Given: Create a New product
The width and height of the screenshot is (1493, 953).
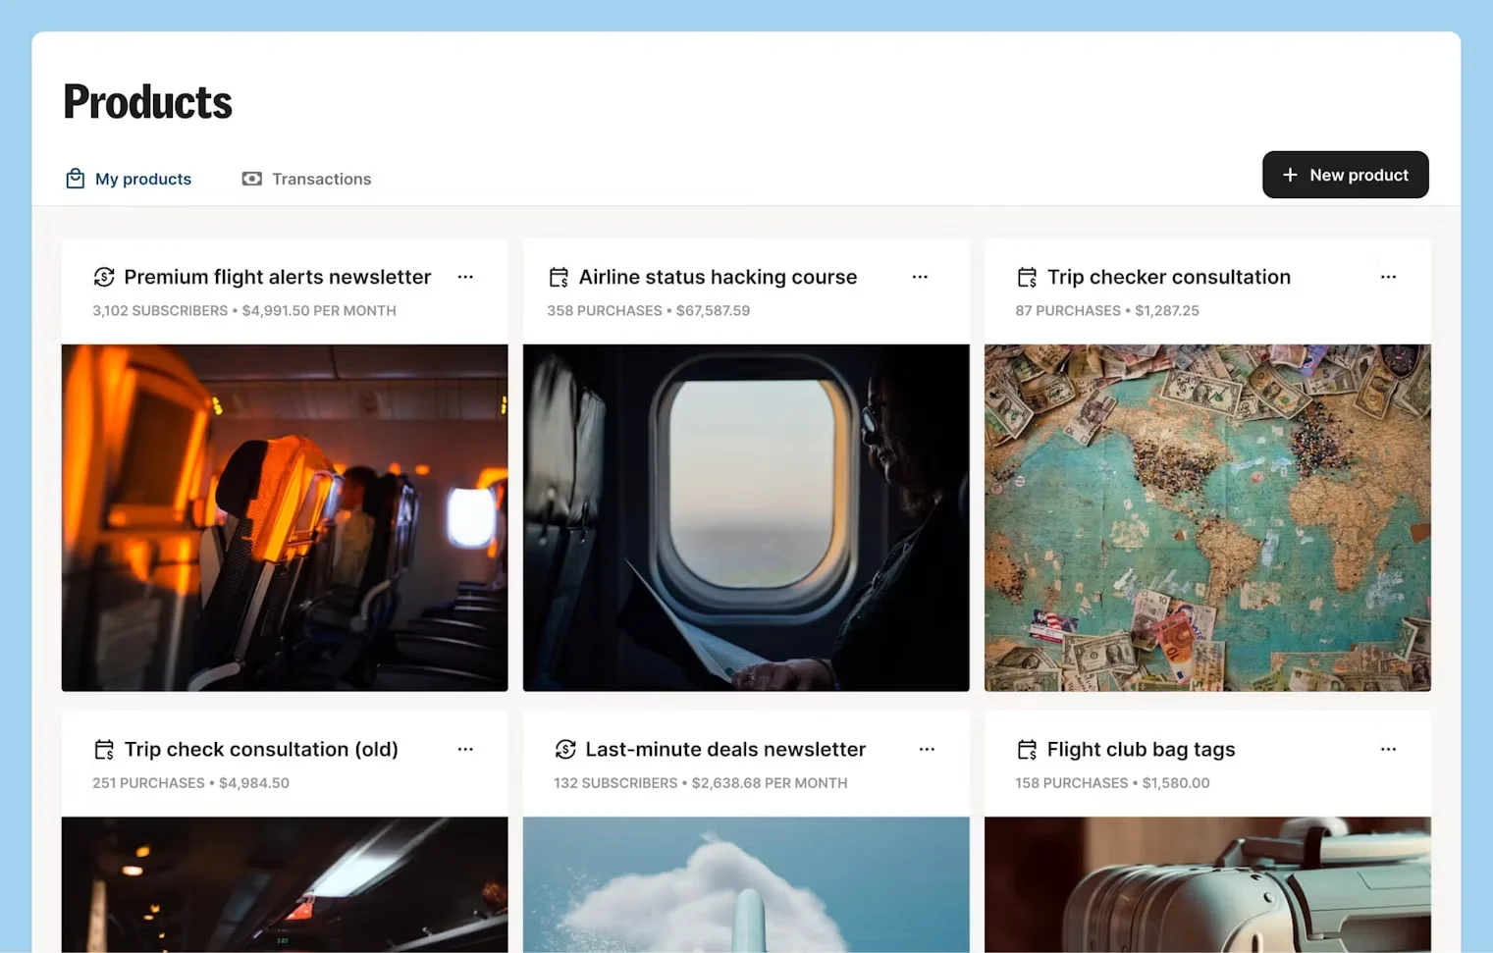Looking at the screenshot, I should [1345, 175].
